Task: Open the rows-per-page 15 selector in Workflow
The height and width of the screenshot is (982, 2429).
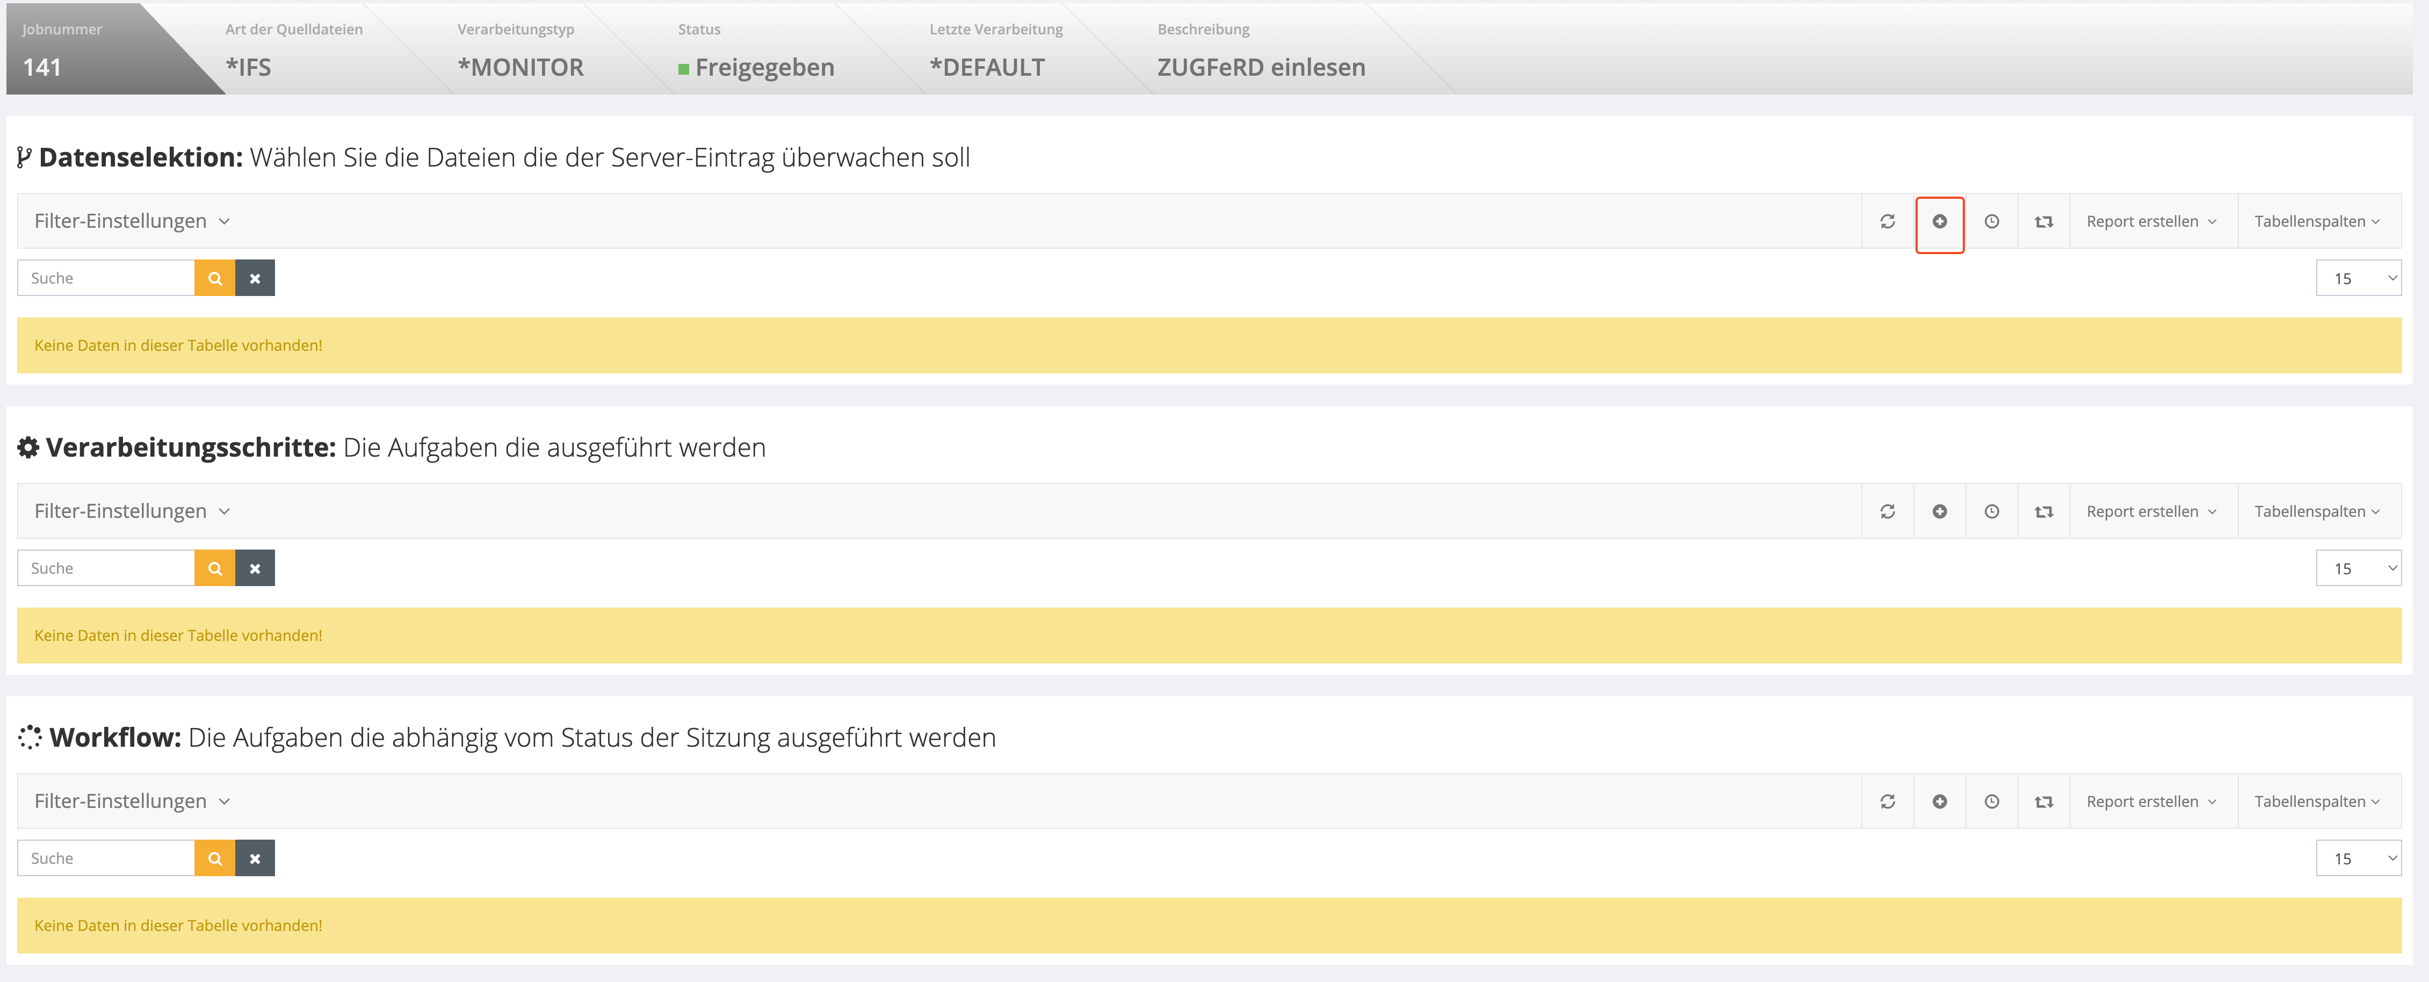Action: (x=2358, y=858)
